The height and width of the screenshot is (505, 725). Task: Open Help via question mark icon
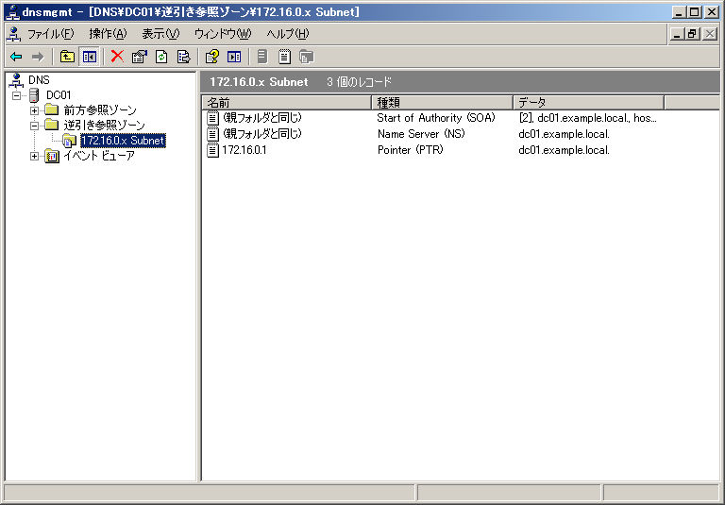point(212,57)
